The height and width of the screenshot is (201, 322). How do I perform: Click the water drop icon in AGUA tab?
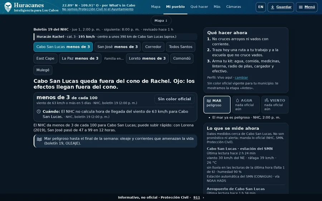coord(238,100)
